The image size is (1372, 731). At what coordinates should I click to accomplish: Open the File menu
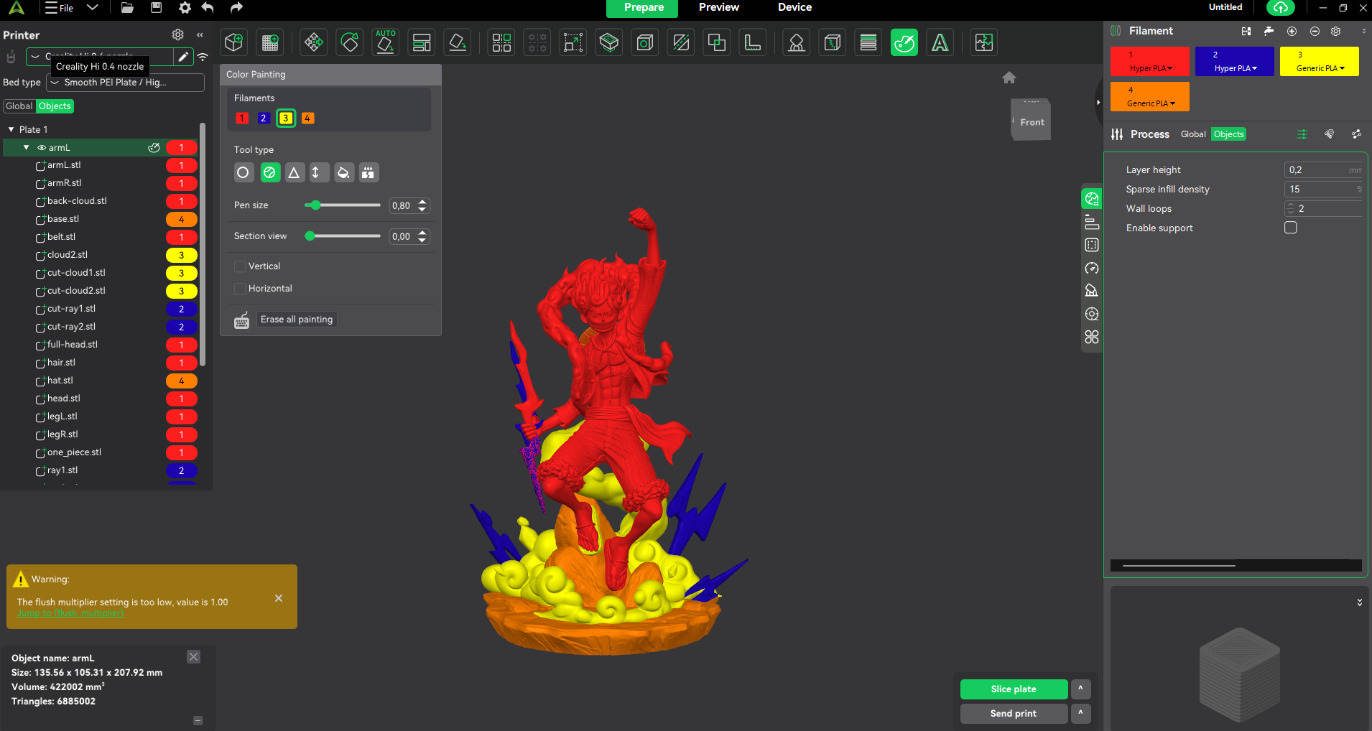click(59, 8)
